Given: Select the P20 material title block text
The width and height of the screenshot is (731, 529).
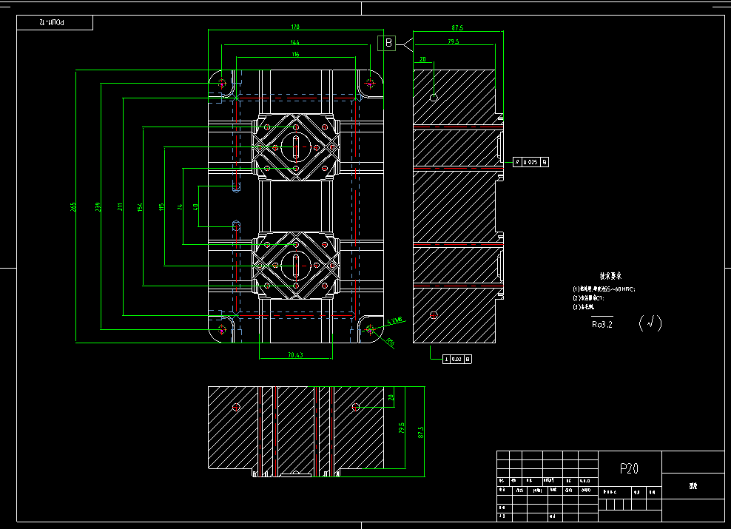Looking at the screenshot, I should pyautogui.click(x=629, y=468).
